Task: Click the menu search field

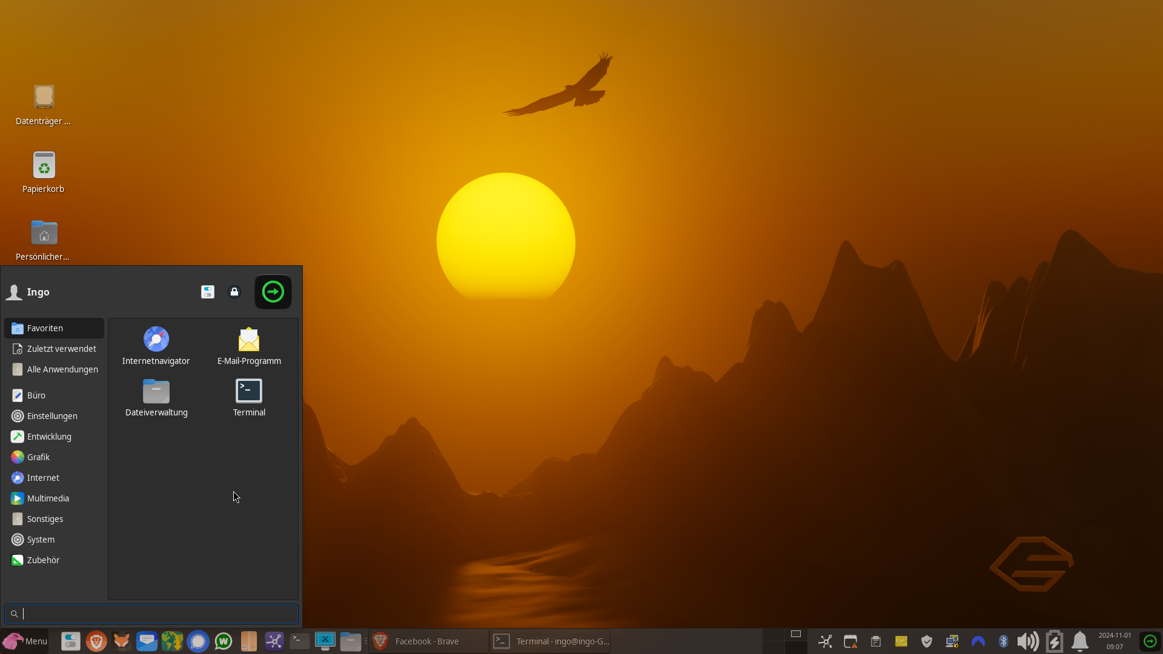Action: pos(151,613)
